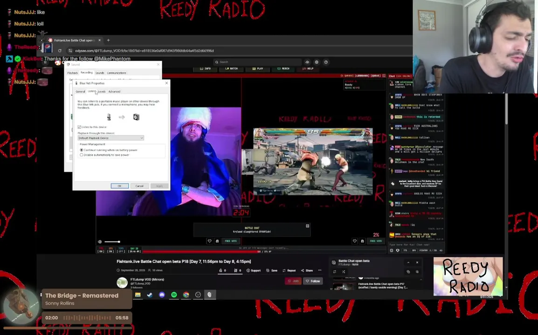Open OBS Studio from the taskbar
The image size is (538, 335).
click(198, 295)
